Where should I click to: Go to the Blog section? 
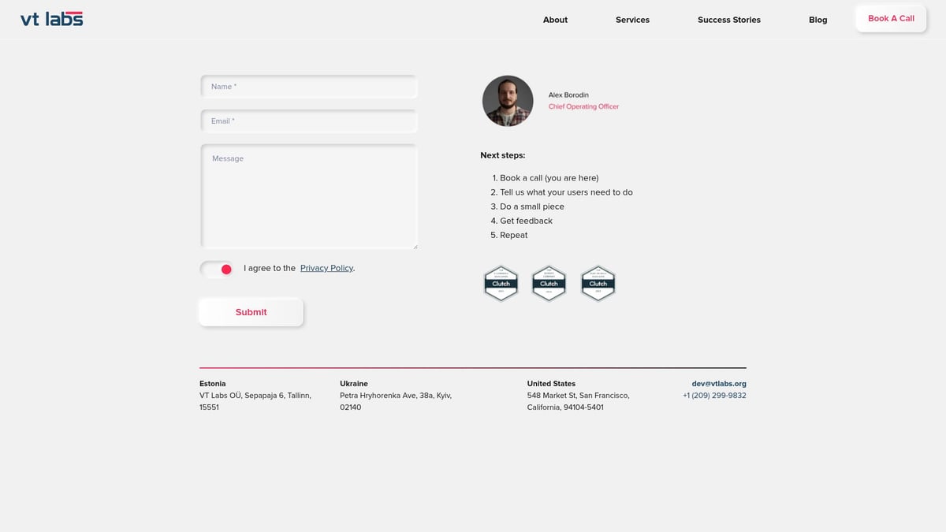(x=818, y=20)
